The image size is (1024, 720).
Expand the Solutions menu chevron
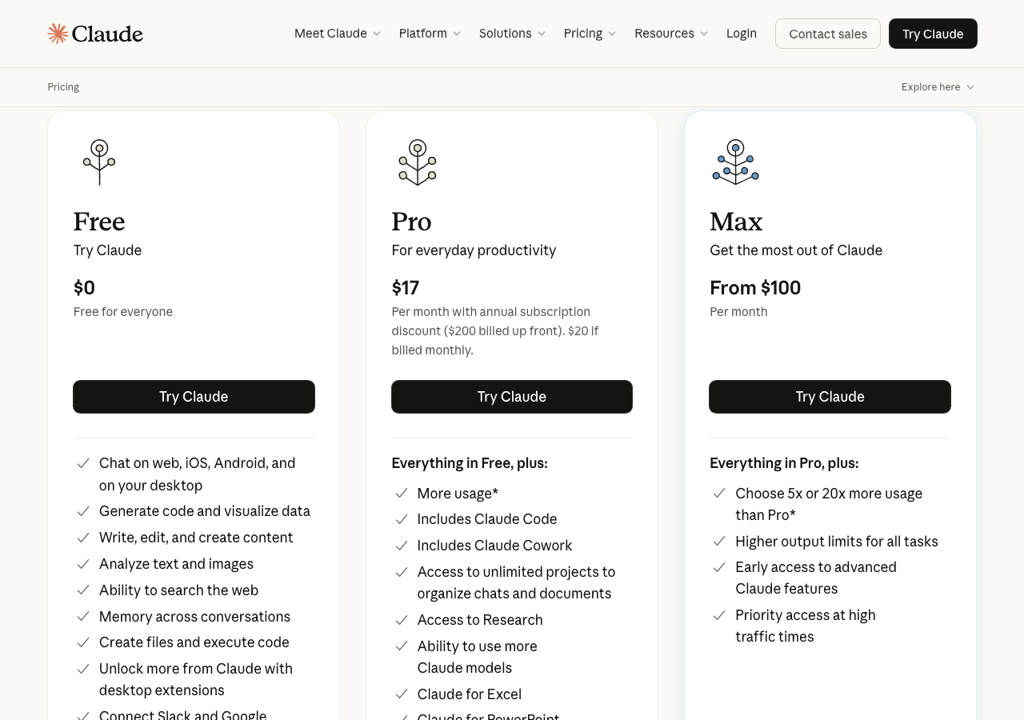[542, 34]
